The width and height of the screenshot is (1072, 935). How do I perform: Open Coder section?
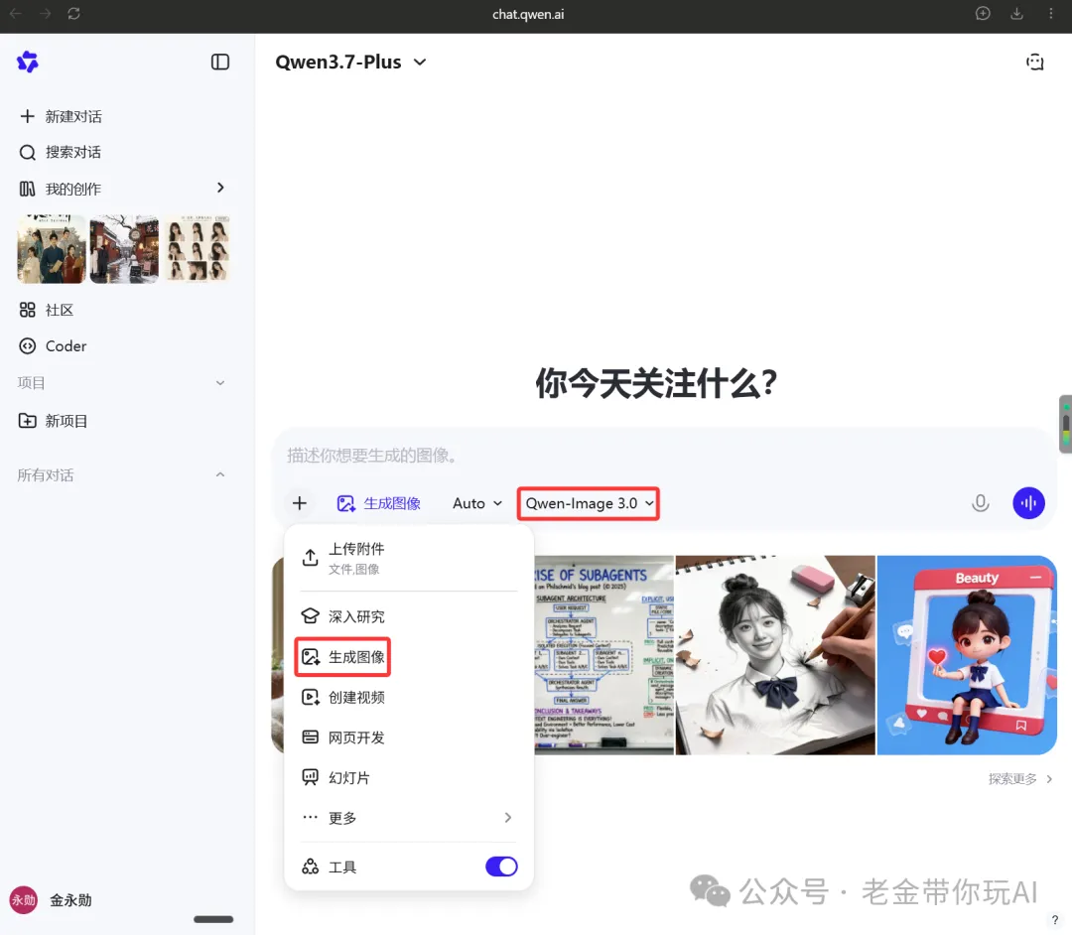53,345
